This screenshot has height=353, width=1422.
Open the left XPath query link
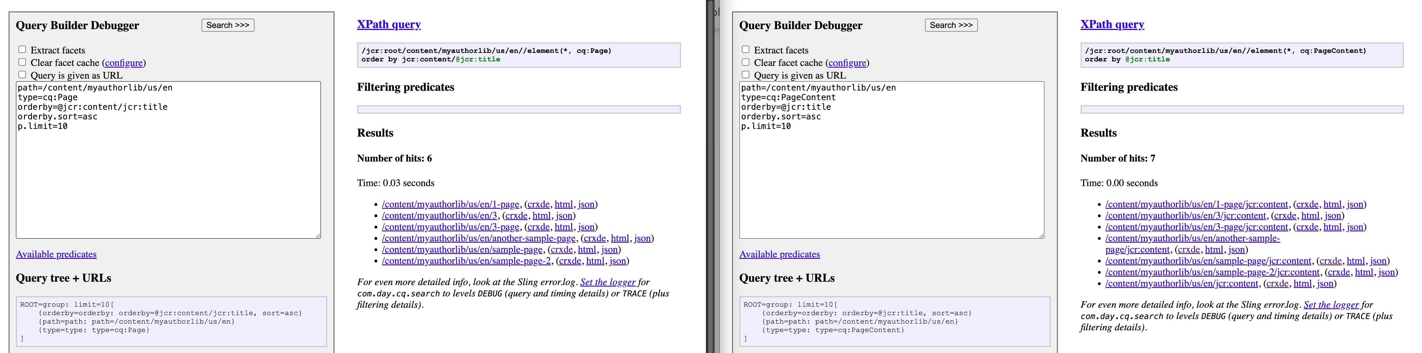389,24
